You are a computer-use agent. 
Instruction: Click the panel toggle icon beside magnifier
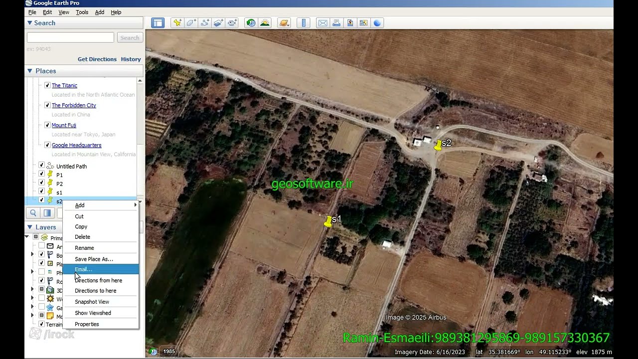coord(47,213)
